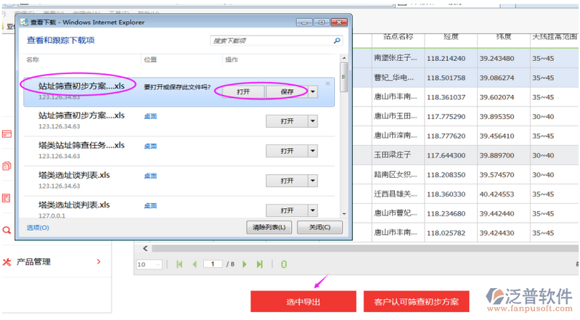Go to previous page in pager

pyautogui.click(x=195, y=264)
